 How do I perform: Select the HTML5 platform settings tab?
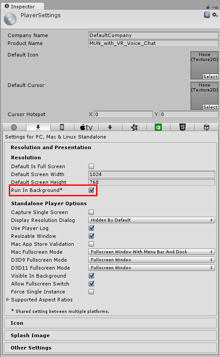[182, 127]
